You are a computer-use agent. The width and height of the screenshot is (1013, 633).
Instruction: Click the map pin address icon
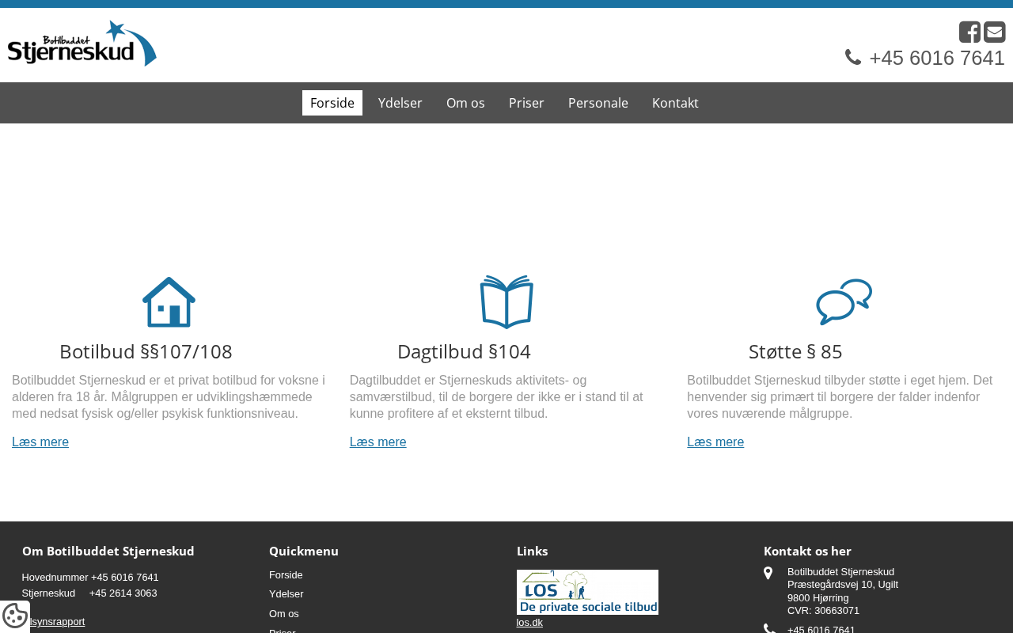[768, 574]
